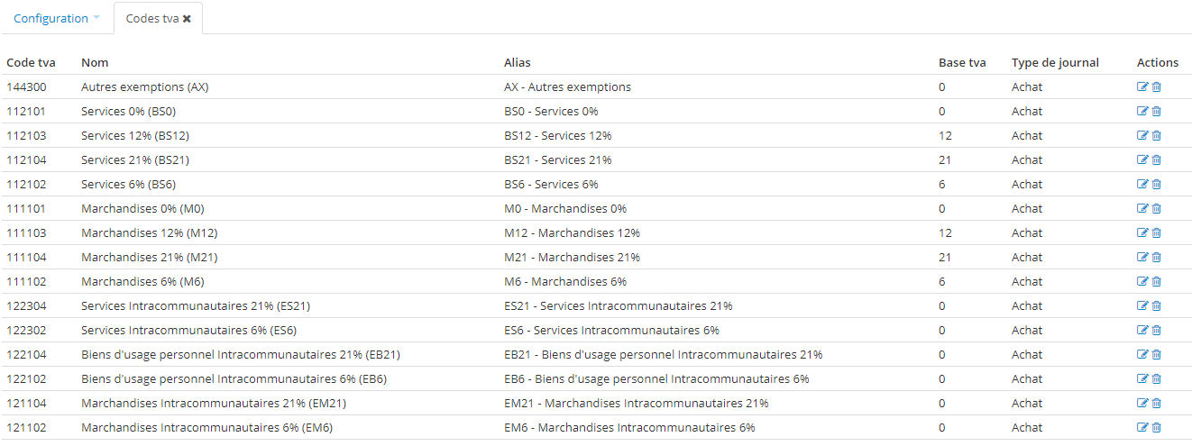Edit the Marchandises 6% (M6) entry
1192x446 pixels.
click(1142, 282)
